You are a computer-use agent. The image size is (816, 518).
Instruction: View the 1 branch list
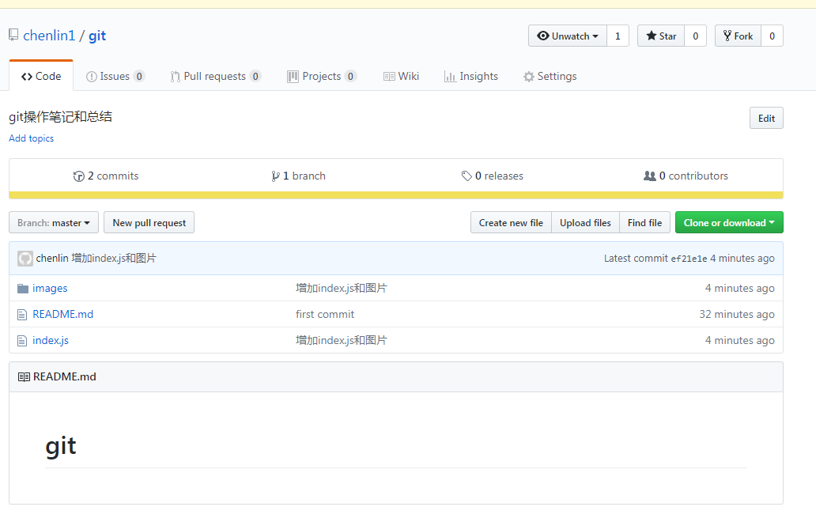pyautogui.click(x=298, y=176)
